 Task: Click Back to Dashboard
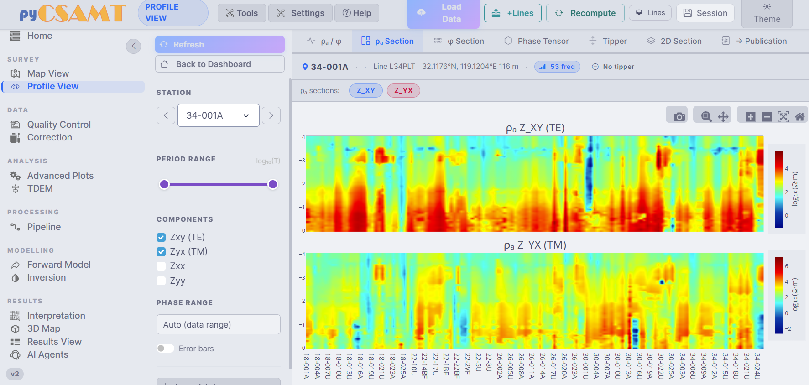point(219,64)
